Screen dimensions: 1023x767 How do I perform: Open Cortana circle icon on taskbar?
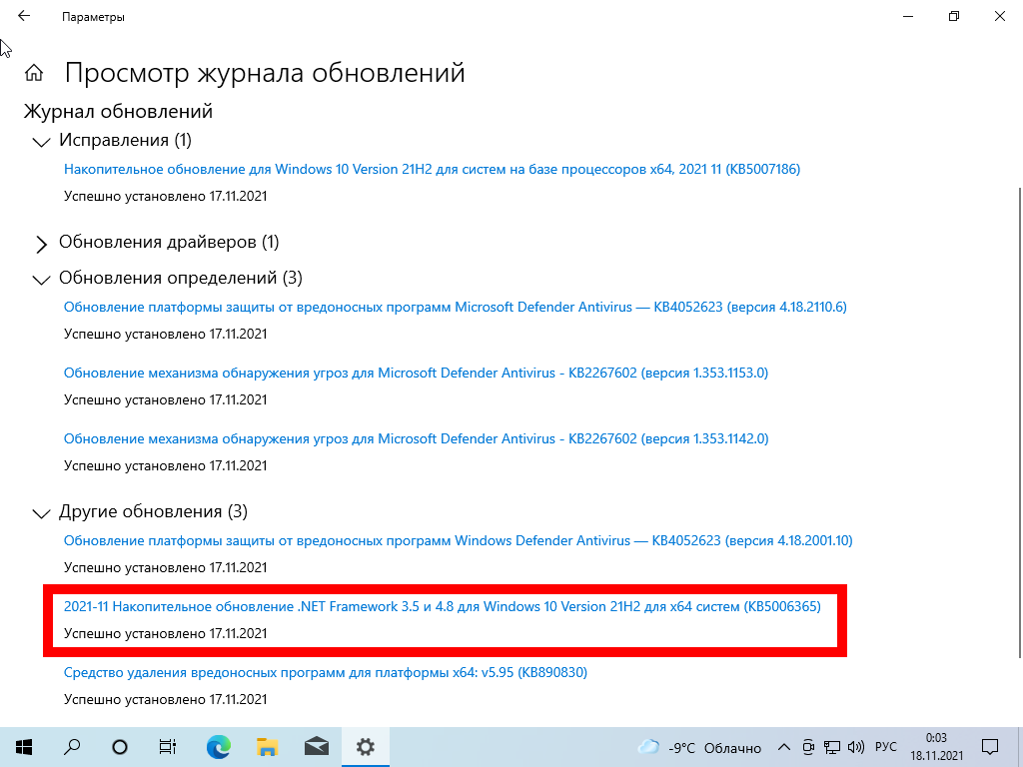pos(120,747)
